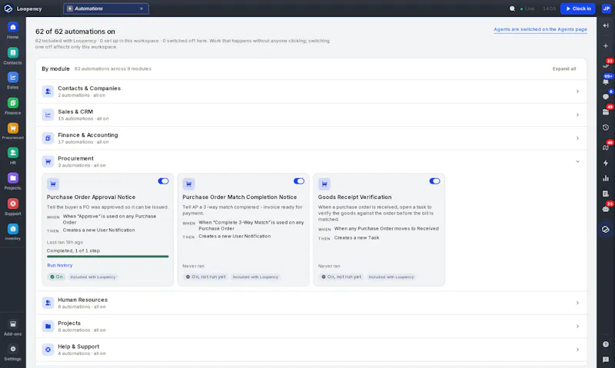The image size is (615, 368).
Task: Close the Automations tab
Action: [x=141, y=8]
